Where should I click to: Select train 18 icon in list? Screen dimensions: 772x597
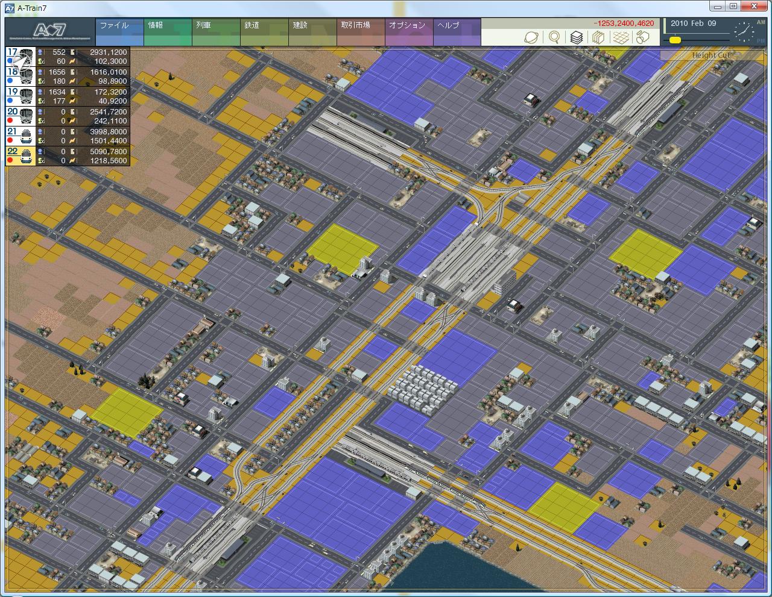coord(26,77)
